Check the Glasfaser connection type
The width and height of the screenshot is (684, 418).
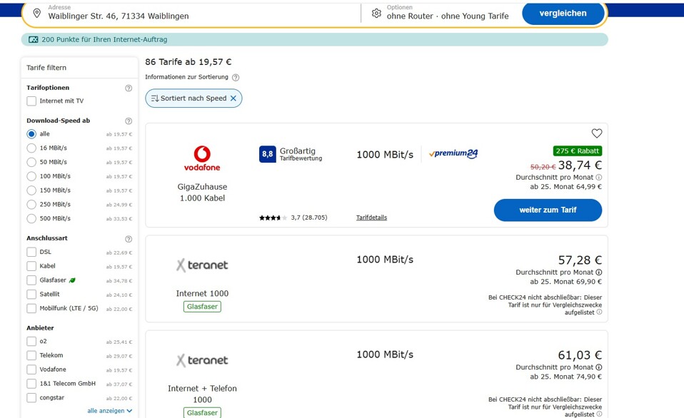point(31,280)
